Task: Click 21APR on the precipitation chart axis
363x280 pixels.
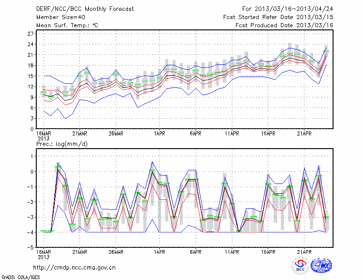Action: [304, 252]
